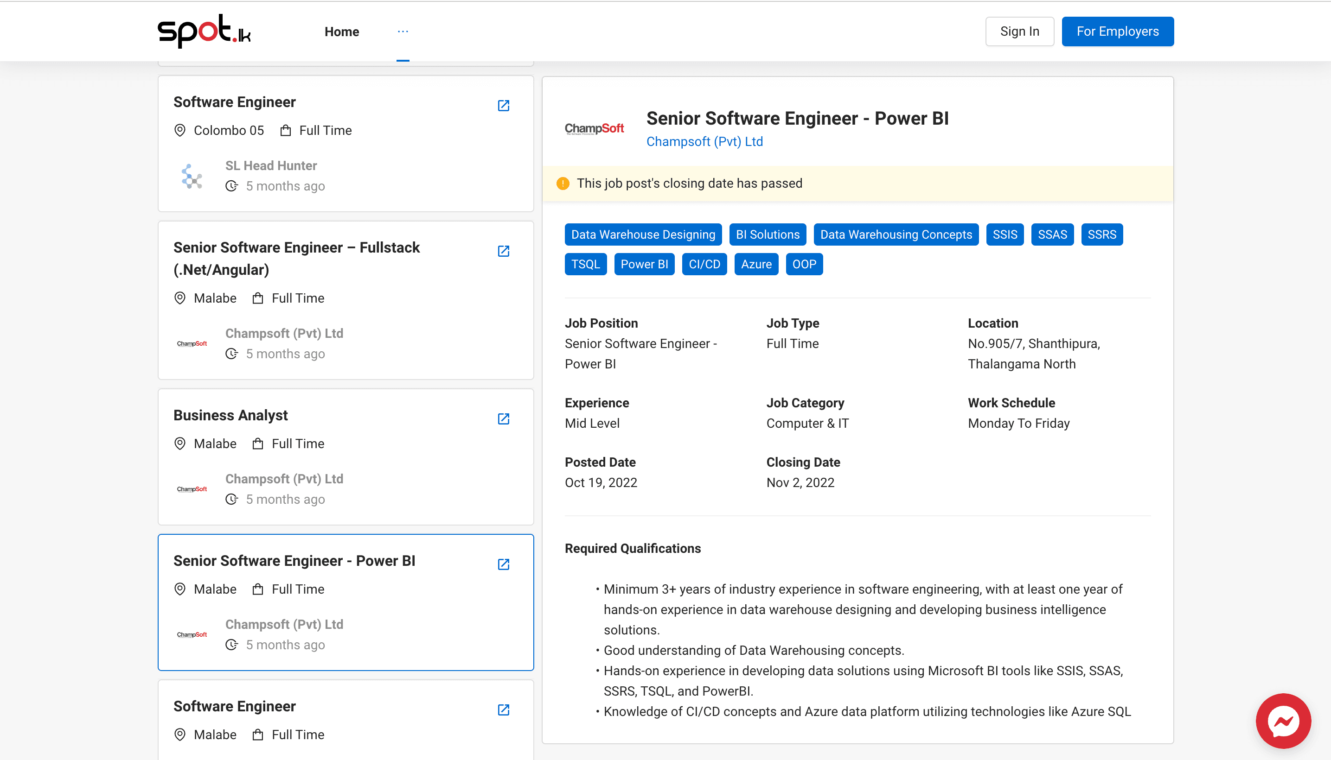Viewport: 1331px width, 760px height.
Task: Click location pin icon next to Colombo 05
Action: click(179, 131)
